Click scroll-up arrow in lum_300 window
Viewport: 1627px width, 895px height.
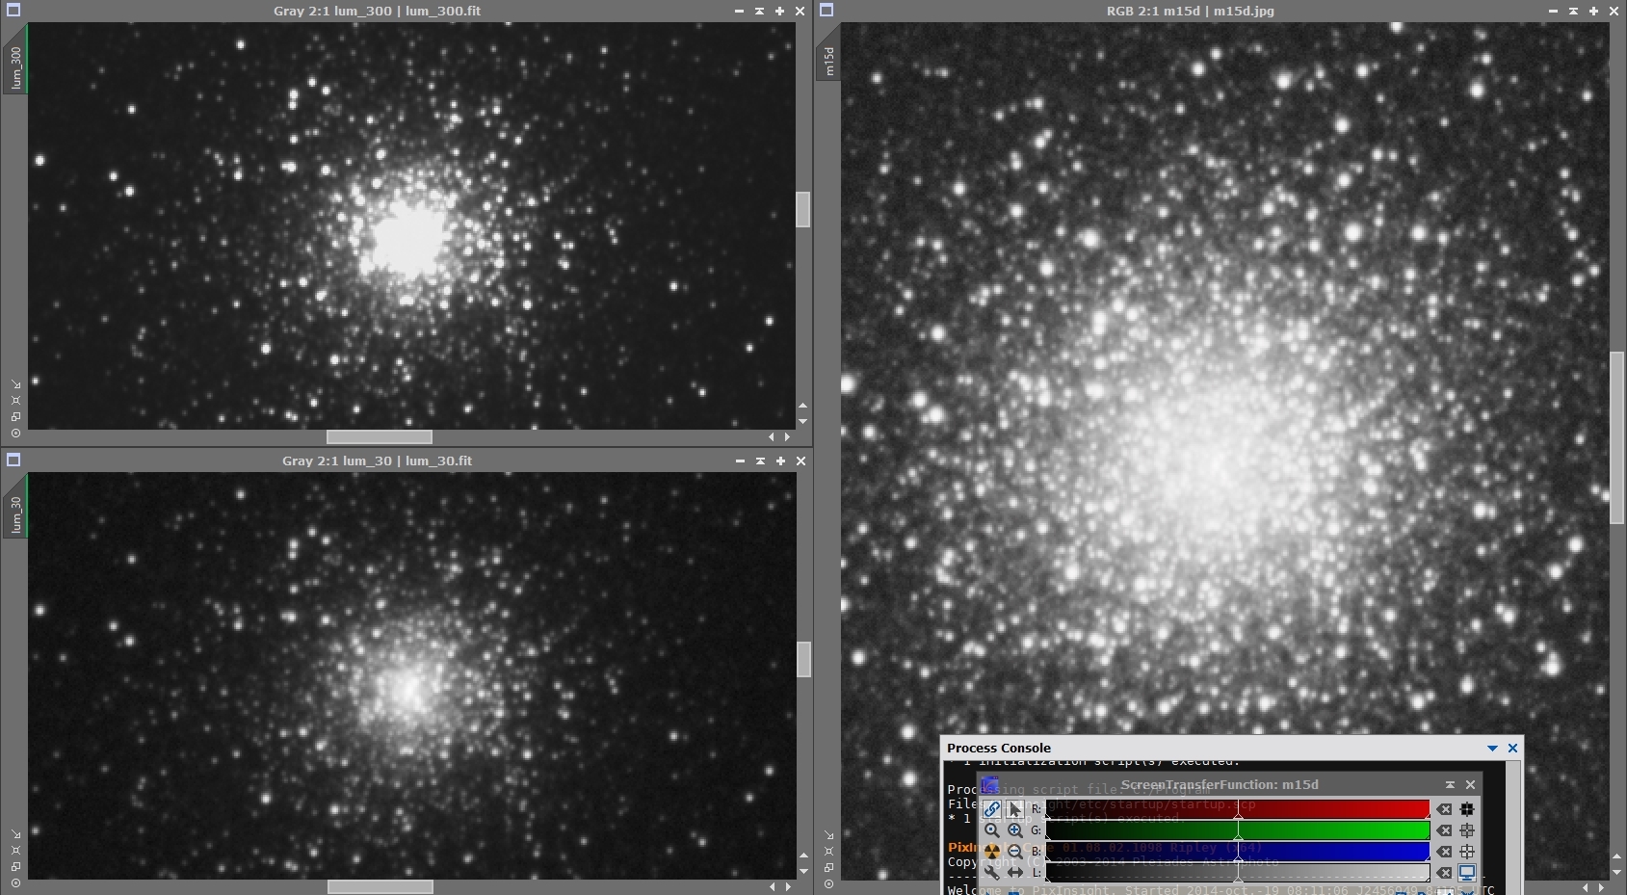click(803, 406)
